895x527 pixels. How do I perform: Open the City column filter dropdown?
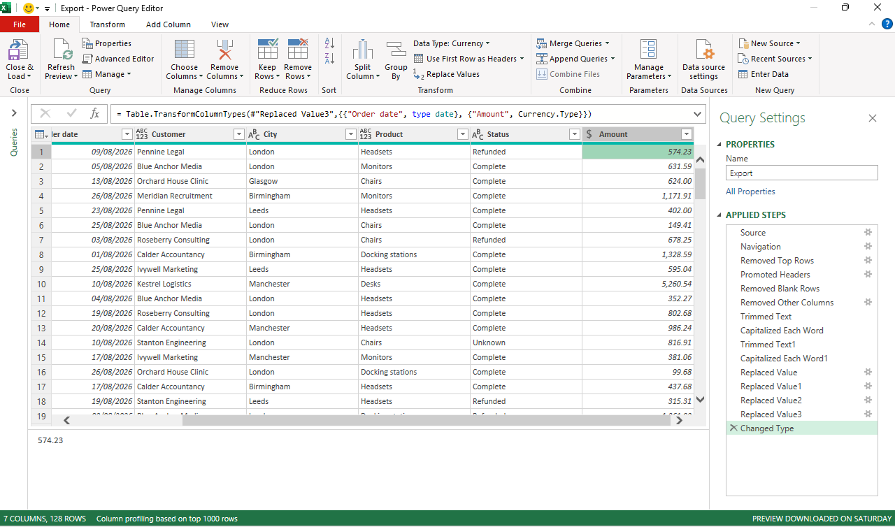351,134
